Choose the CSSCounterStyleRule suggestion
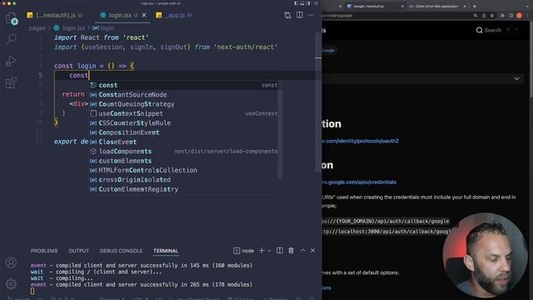533x300 pixels. pyautogui.click(x=183, y=123)
